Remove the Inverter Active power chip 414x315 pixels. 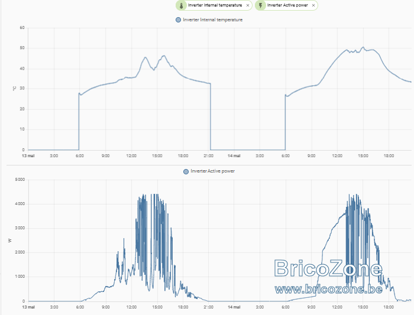tap(313, 5)
